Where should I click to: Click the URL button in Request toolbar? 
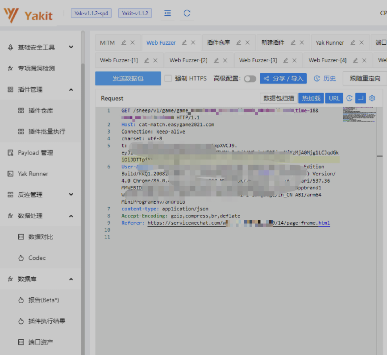pos(334,98)
